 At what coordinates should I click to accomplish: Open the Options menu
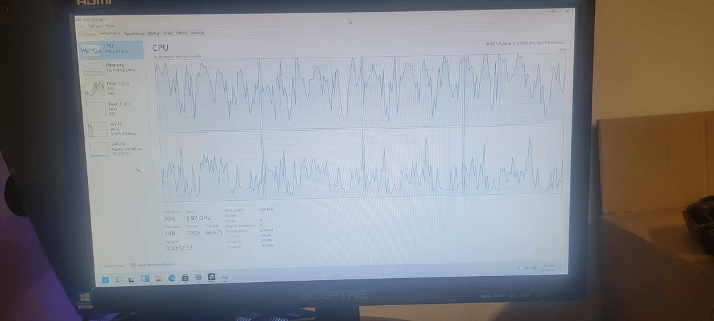coord(95,26)
